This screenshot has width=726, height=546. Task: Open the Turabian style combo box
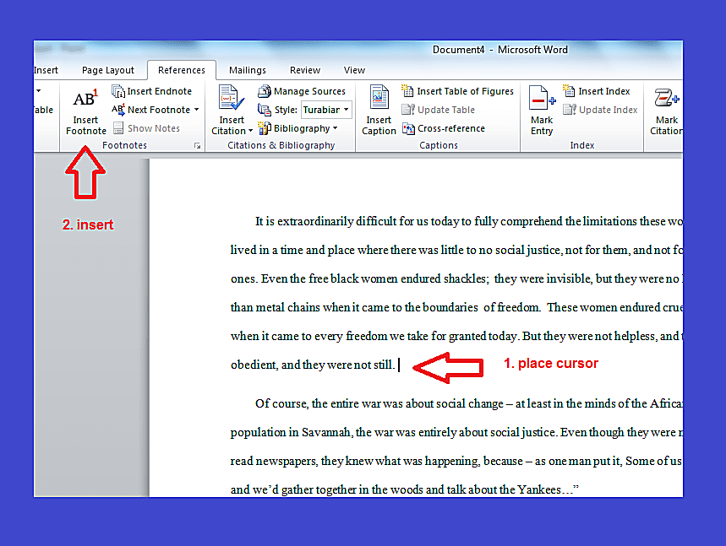point(326,110)
